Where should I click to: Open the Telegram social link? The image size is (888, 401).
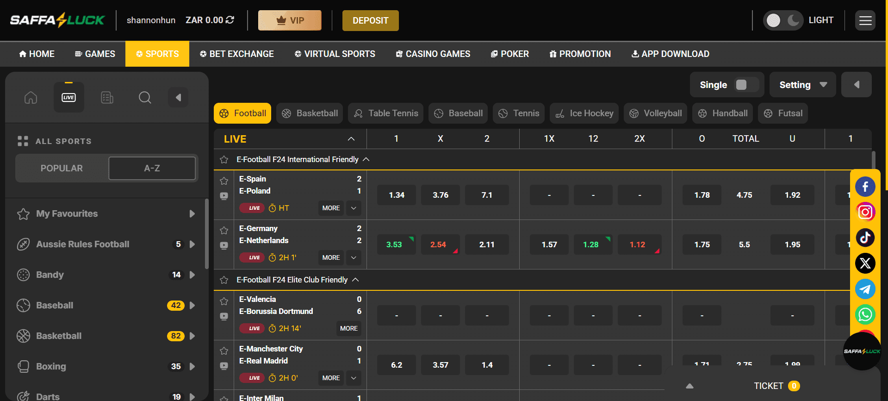(x=865, y=289)
